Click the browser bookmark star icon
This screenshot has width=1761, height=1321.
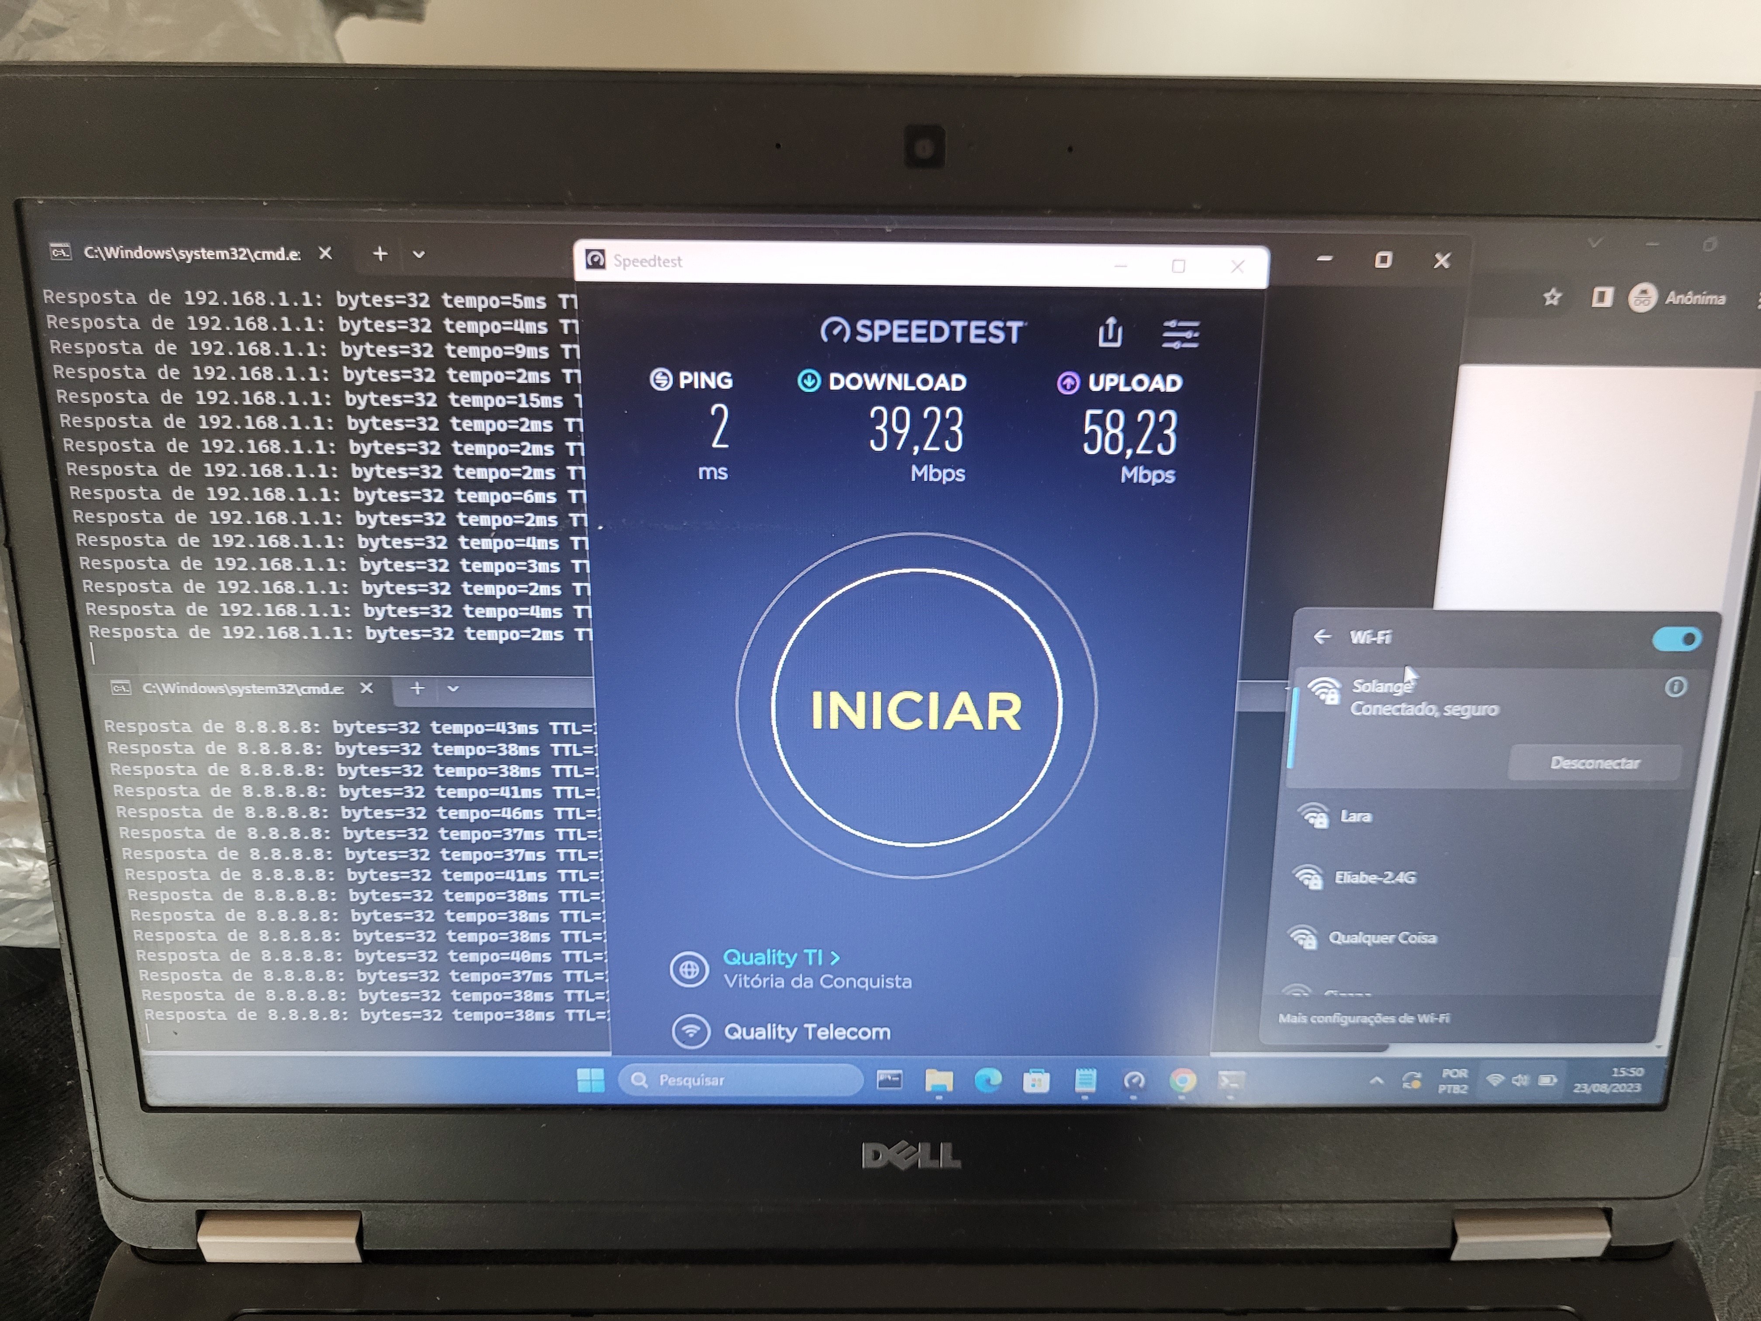click(1552, 297)
